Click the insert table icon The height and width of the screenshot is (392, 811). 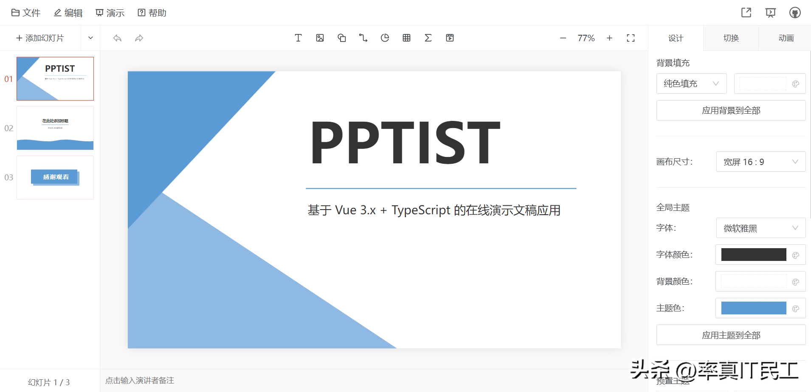tap(406, 38)
